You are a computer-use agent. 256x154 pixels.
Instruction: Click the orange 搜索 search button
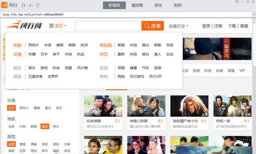152,26
